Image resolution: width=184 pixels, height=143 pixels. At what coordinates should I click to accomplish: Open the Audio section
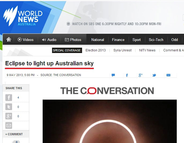[x=49, y=40]
